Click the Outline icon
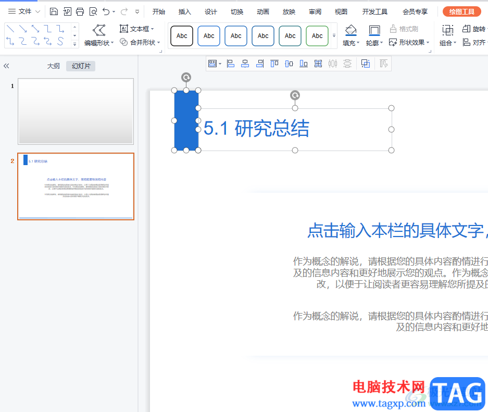 click(x=374, y=30)
